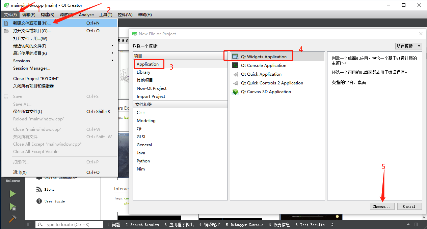Open the 所有模板 filter dropdown

pyautogui.click(x=408, y=46)
